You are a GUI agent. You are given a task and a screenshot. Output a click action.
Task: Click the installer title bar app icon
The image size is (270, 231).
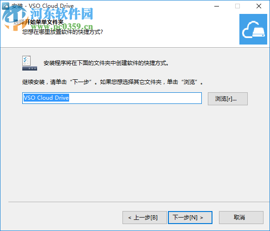6,6
